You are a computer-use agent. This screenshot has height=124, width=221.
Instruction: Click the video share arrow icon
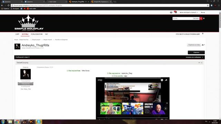point(166,80)
